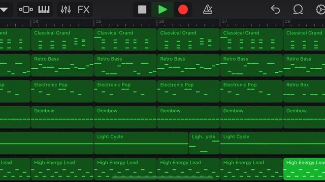
Task: Jump to bar 27 on the ruler
Action: pos(224,22)
